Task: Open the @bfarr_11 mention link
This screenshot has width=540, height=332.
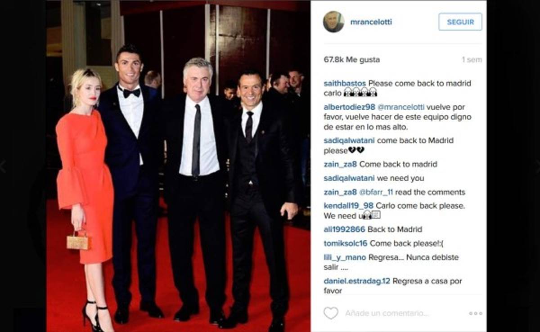Action: point(376,192)
